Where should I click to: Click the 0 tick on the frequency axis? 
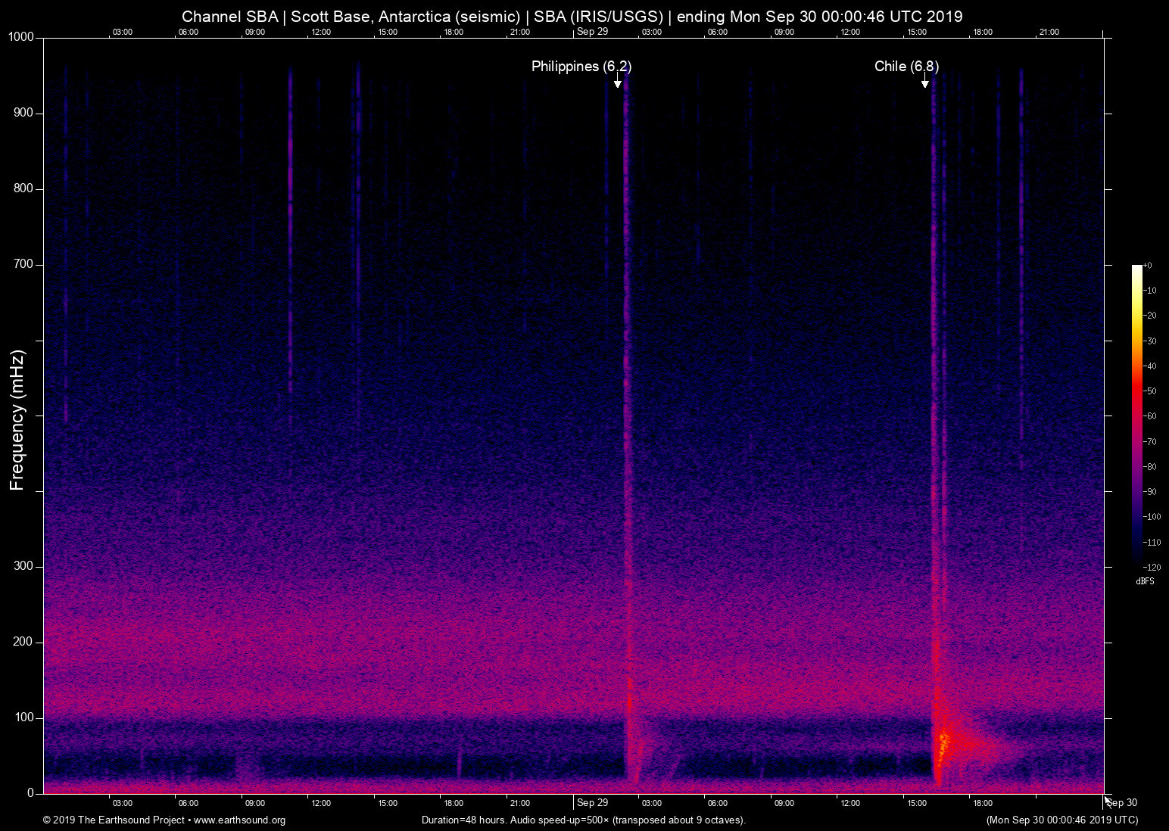tap(30, 793)
